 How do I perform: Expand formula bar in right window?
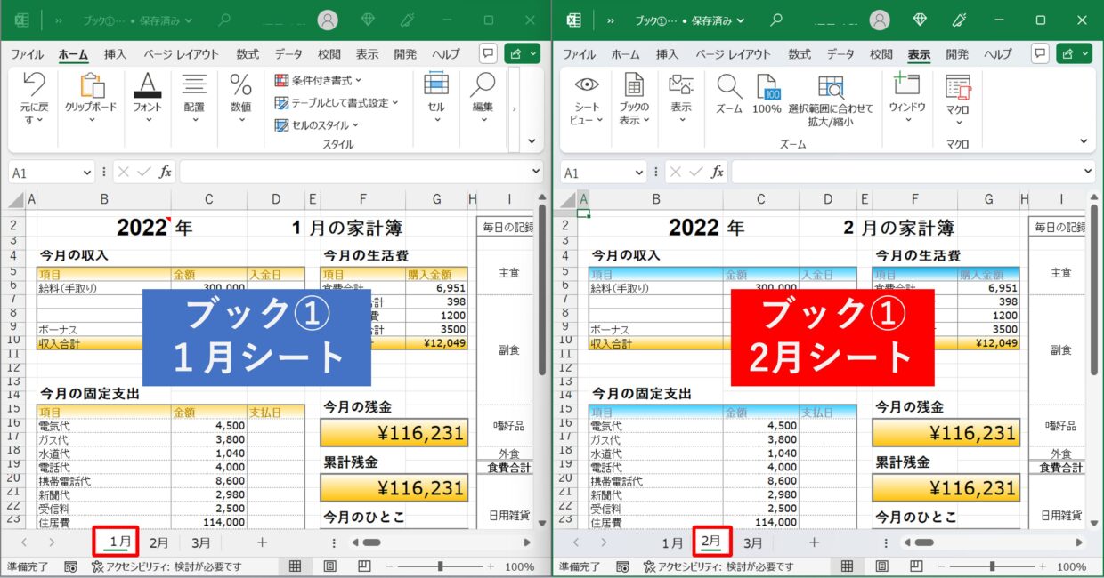(x=1089, y=172)
